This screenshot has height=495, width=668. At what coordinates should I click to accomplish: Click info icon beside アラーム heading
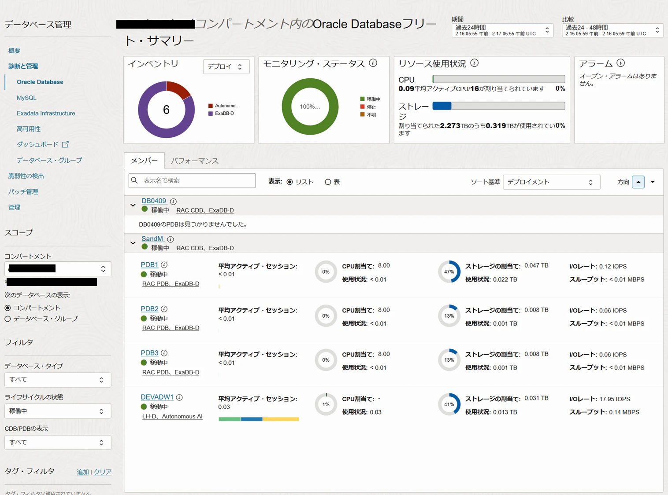click(x=620, y=63)
